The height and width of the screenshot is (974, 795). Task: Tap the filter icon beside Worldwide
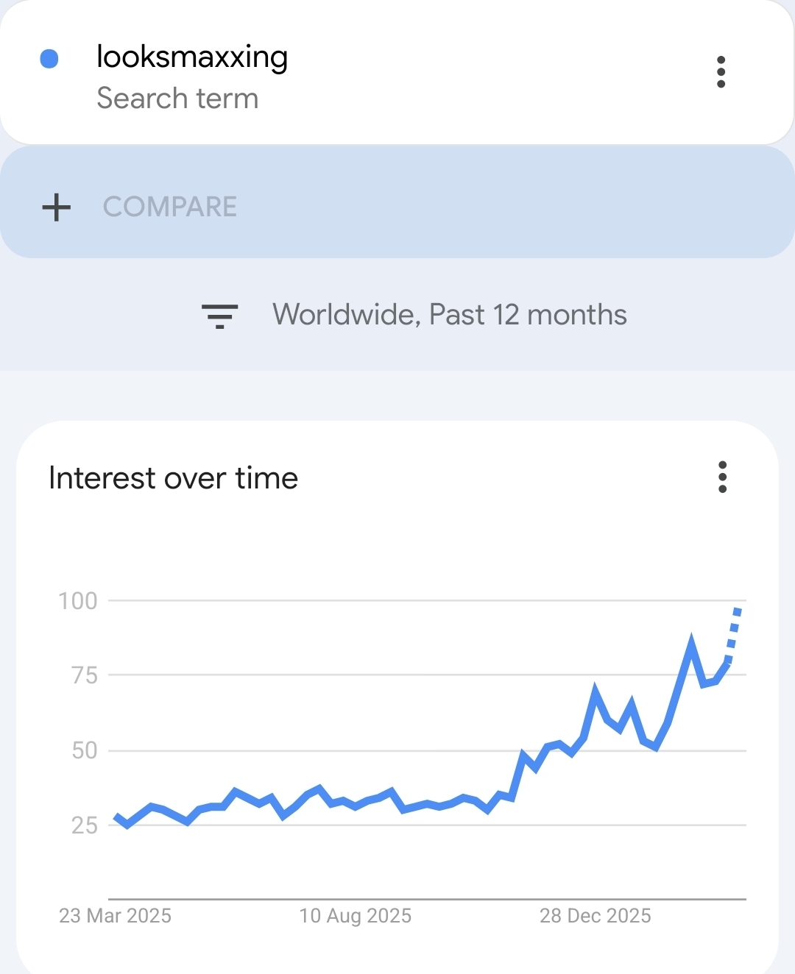[x=219, y=316]
